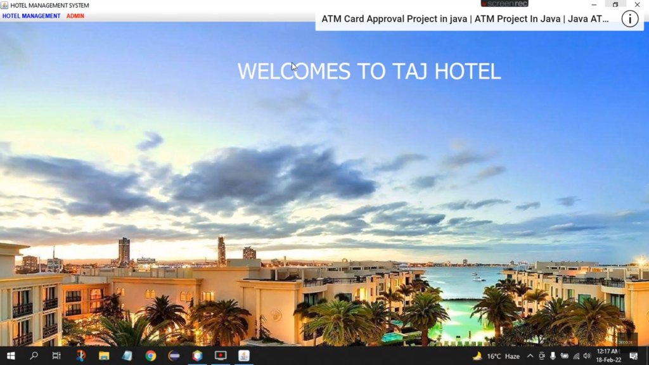The height and width of the screenshot is (365, 649).
Task: Open Eclipse IDE from the taskbar
Action: [174, 356]
